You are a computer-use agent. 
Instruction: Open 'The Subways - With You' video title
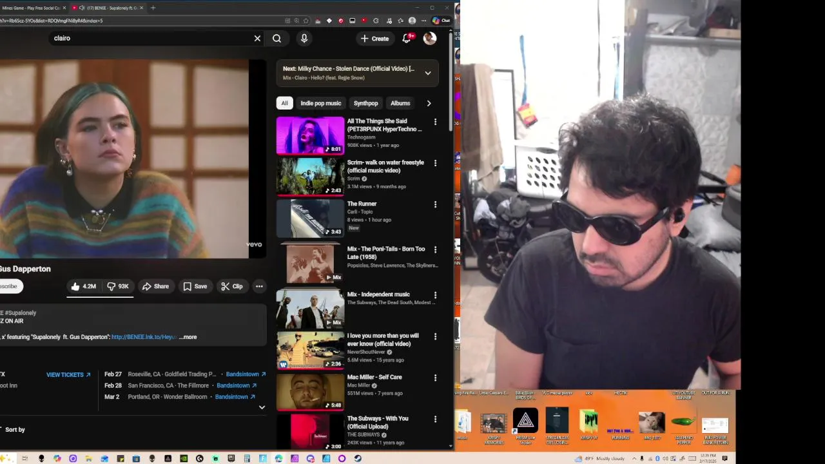tap(378, 423)
